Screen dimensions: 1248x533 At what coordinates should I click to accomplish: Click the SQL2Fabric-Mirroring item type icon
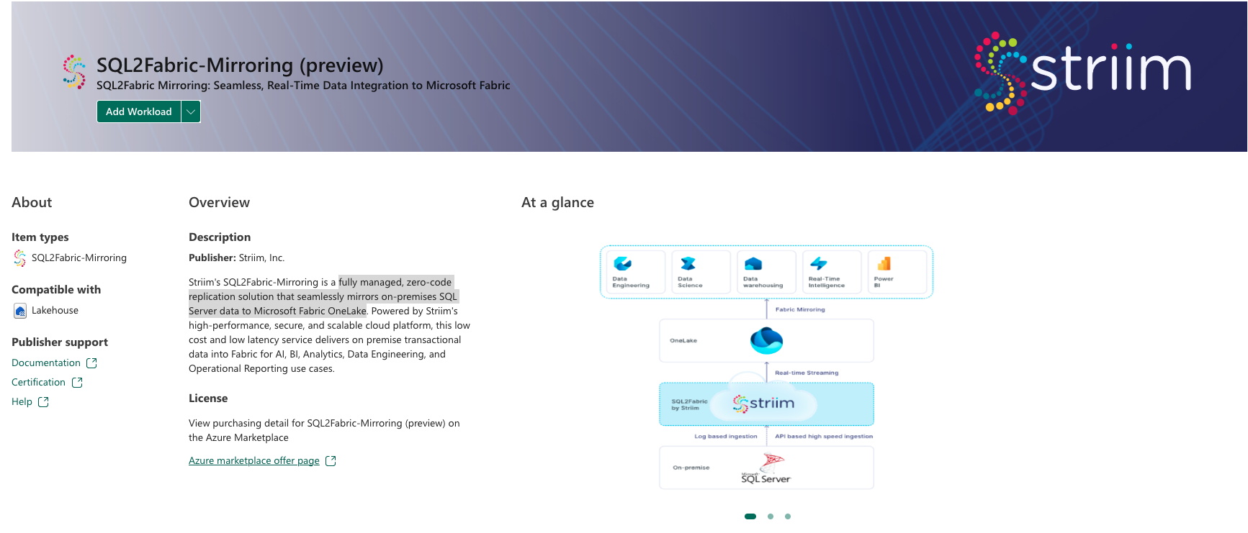tap(19, 258)
